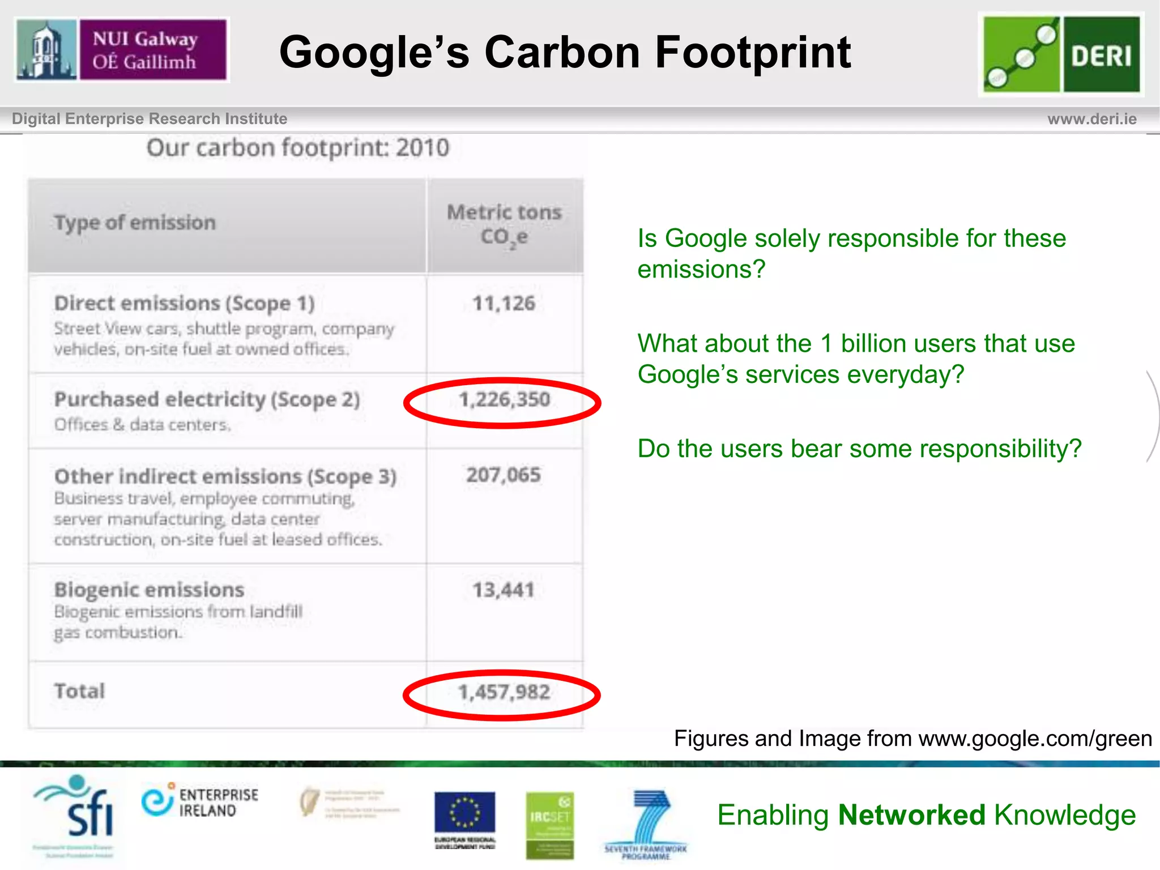The image size is (1160, 870).
Task: Click the www.google.com/green source credit
Action: [x=912, y=739]
